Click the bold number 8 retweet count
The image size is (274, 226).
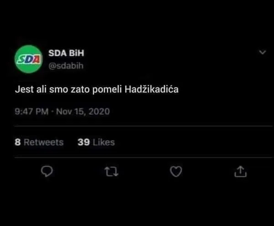[x=18, y=142]
